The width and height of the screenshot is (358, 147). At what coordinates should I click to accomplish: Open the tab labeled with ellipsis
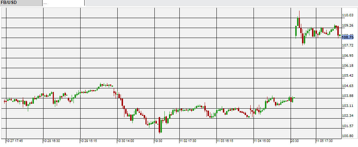coord(63,3)
